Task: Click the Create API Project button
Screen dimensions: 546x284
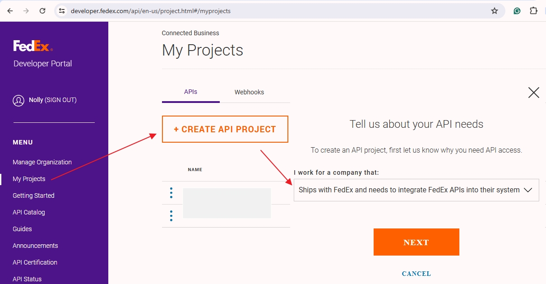Action: pyautogui.click(x=225, y=129)
